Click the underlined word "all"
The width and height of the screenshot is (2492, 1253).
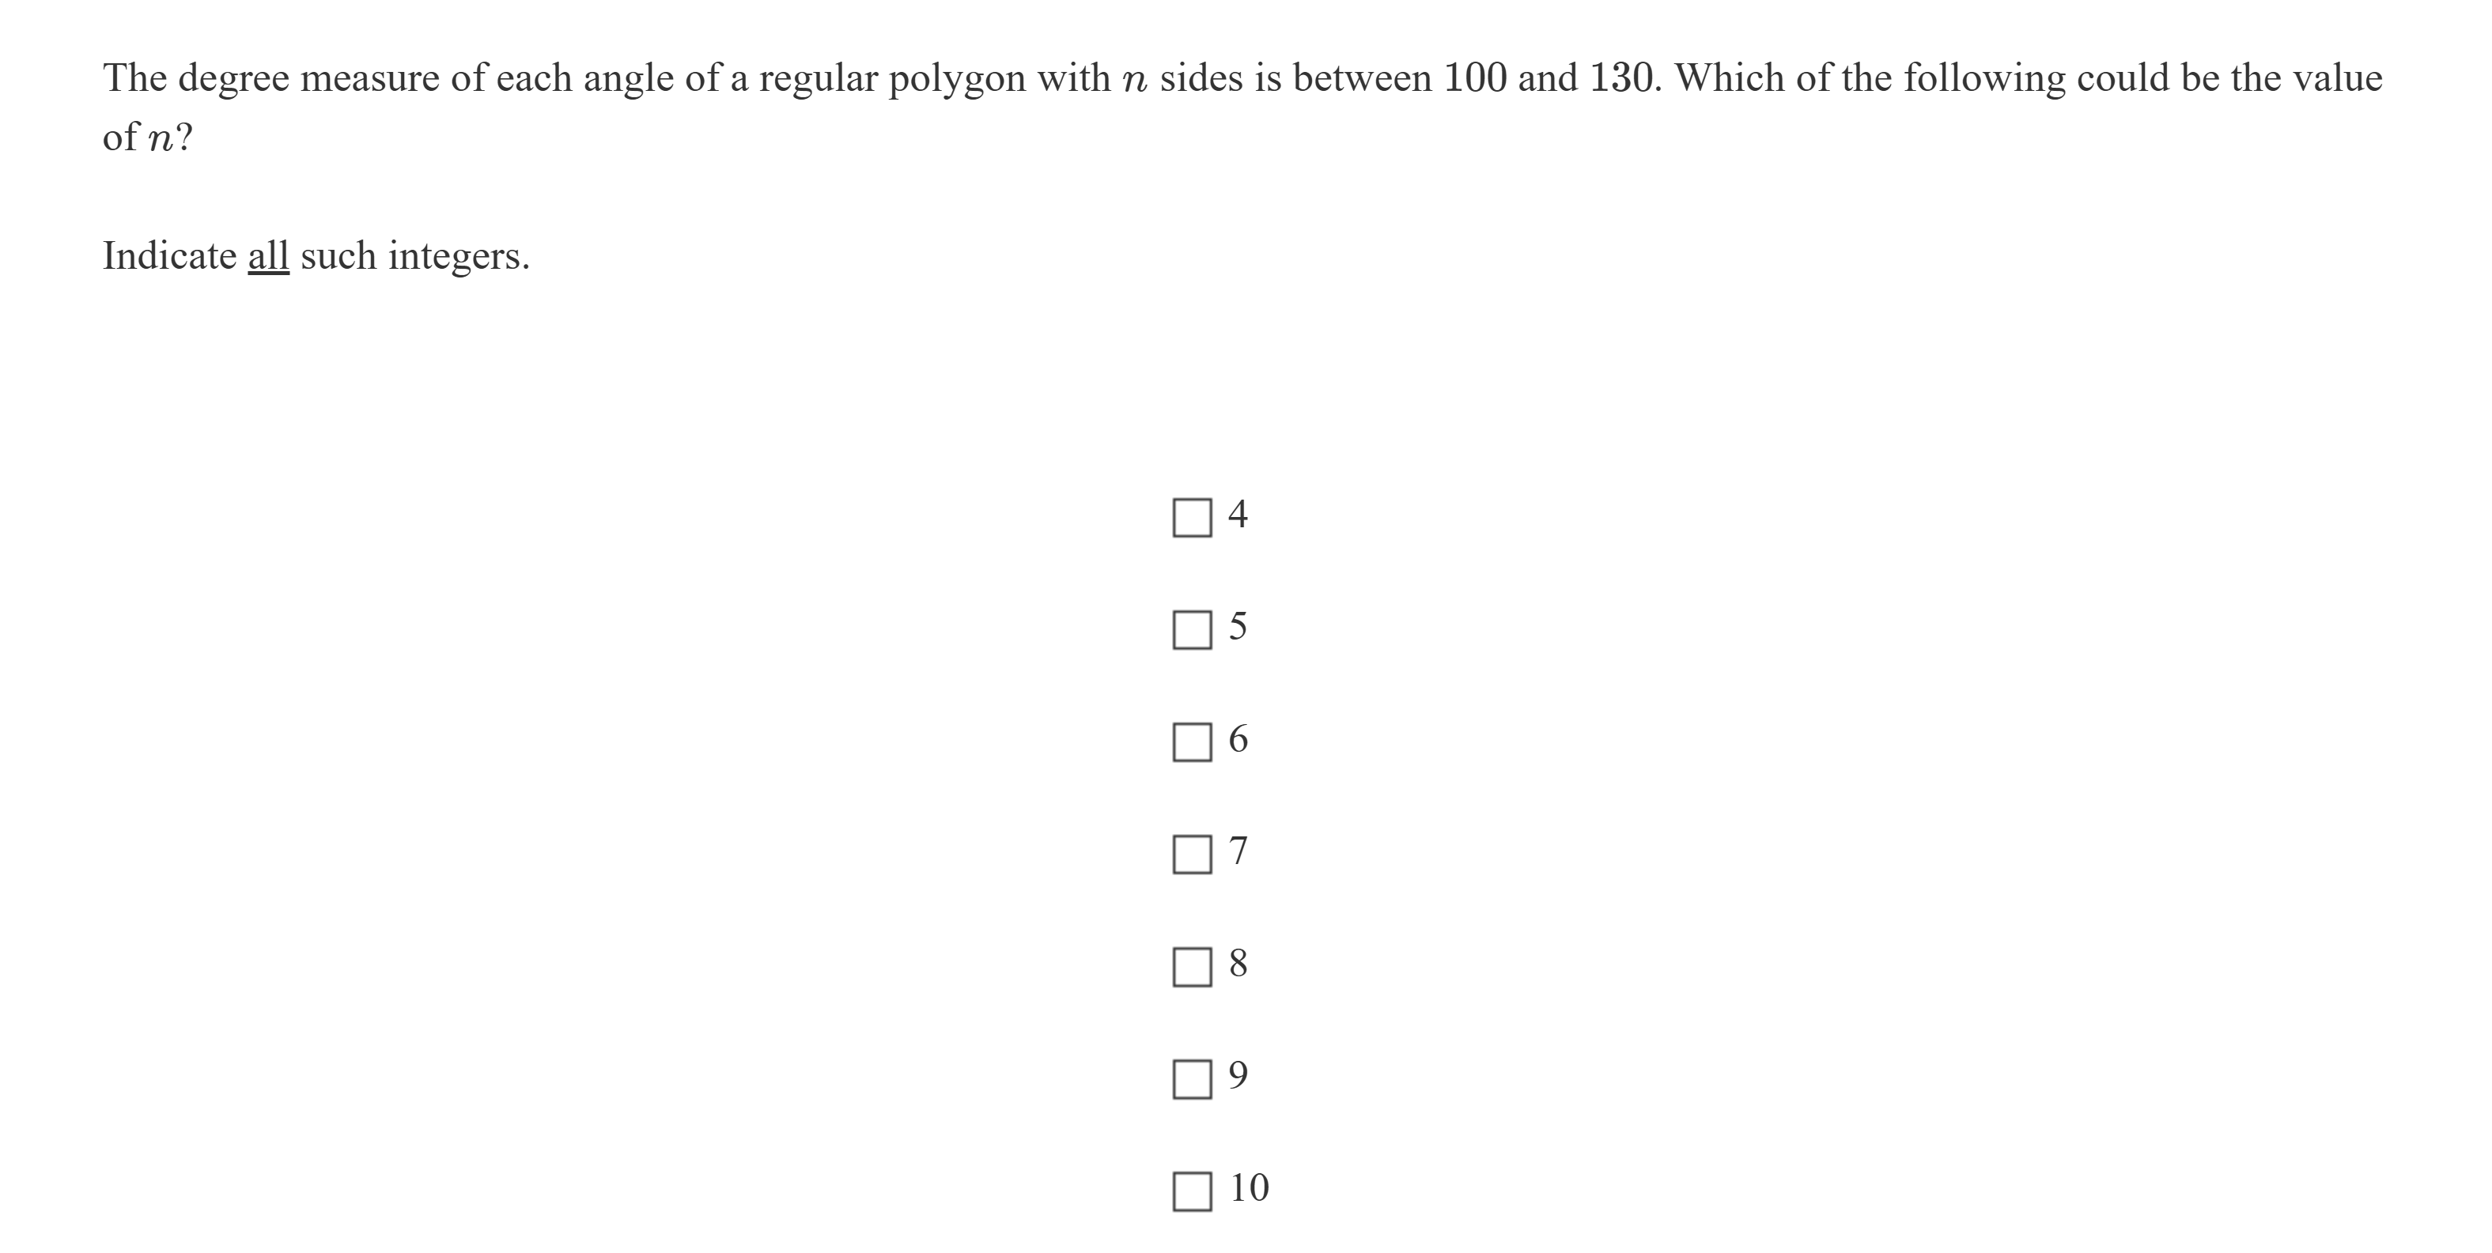[268, 256]
